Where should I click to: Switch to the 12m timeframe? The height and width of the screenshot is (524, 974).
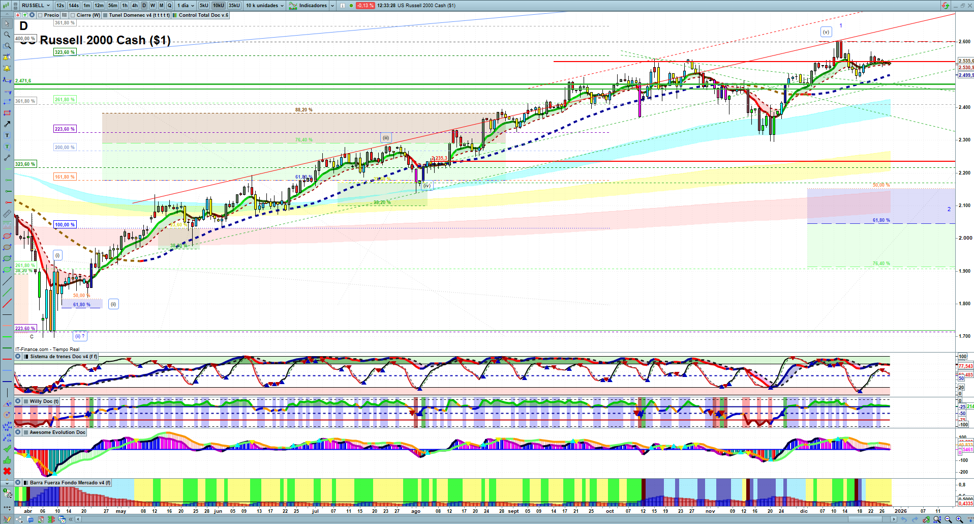99,6
